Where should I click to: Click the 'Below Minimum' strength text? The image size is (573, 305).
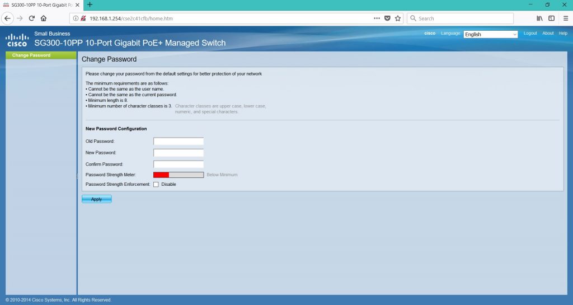222,175
